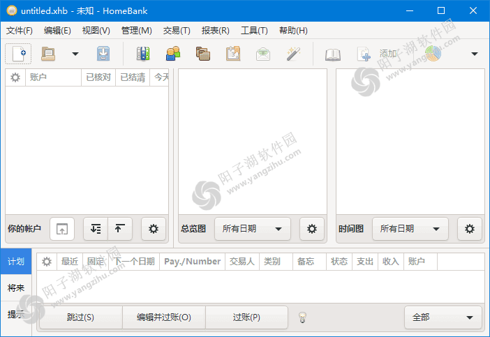This screenshot has height=337, width=490.
Task: Click the 过账(P) button
Action: [x=246, y=317]
